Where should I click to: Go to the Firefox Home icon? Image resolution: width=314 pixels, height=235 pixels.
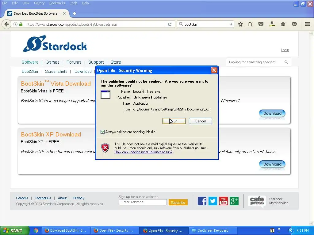pyautogui.click(x=283, y=24)
